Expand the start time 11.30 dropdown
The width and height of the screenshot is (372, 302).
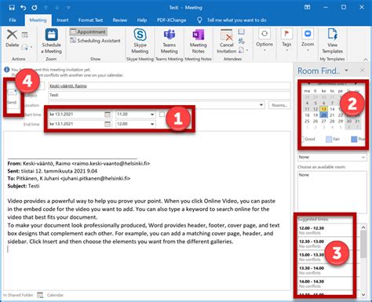[152, 115]
